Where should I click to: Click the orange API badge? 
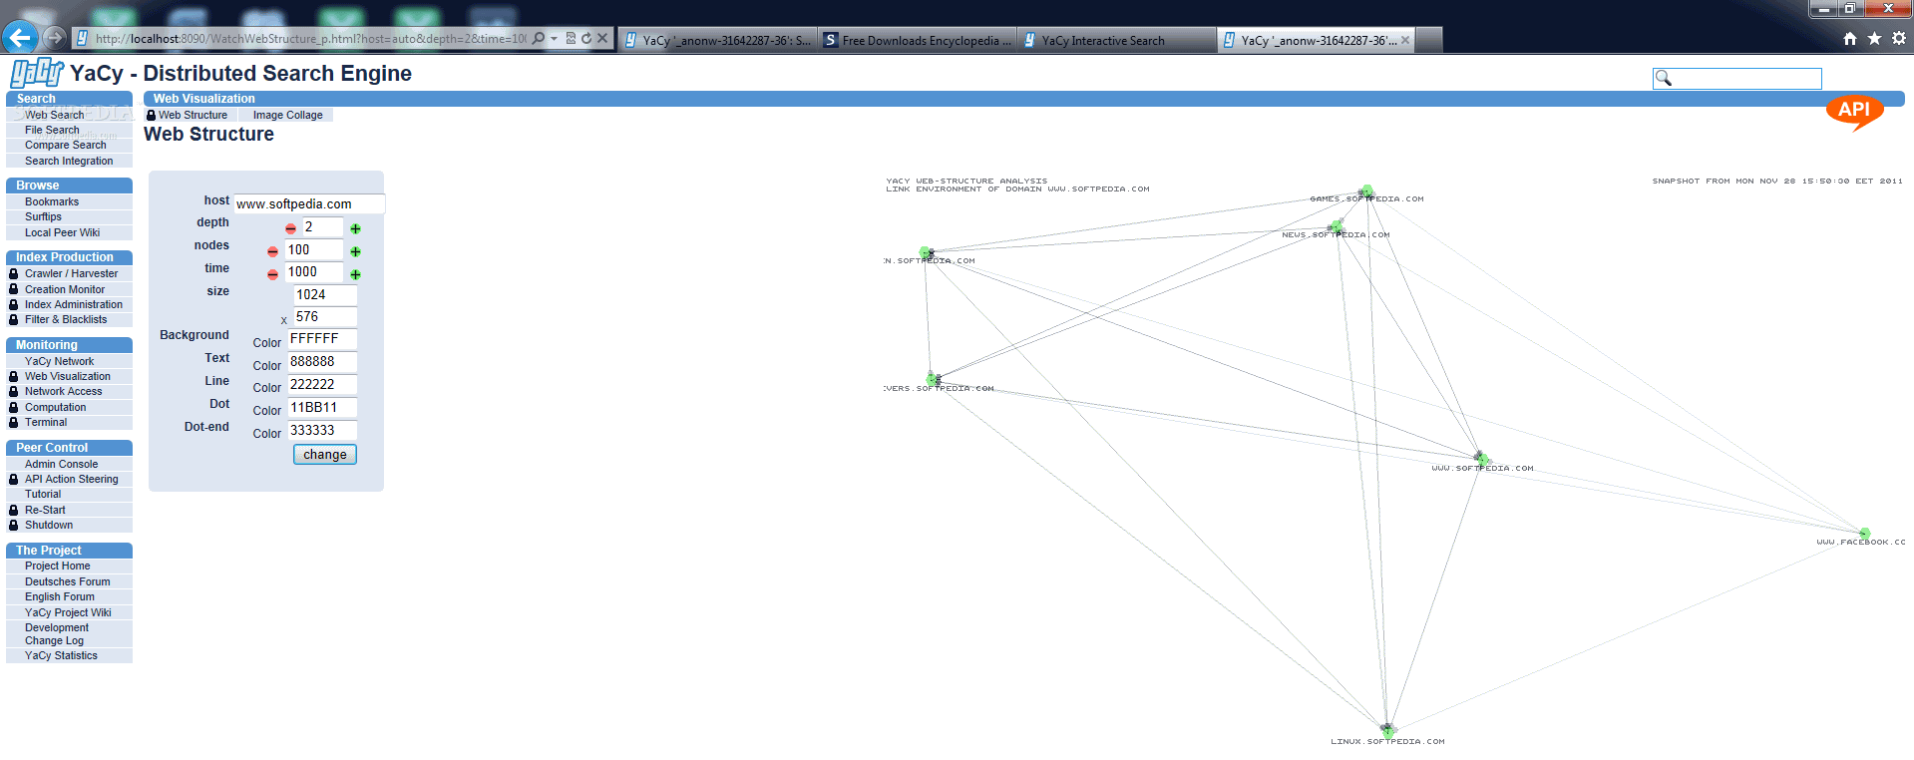click(x=1854, y=111)
